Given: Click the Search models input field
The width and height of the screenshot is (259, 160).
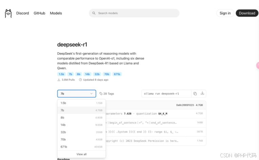Looking at the screenshot, I should click(134, 13).
